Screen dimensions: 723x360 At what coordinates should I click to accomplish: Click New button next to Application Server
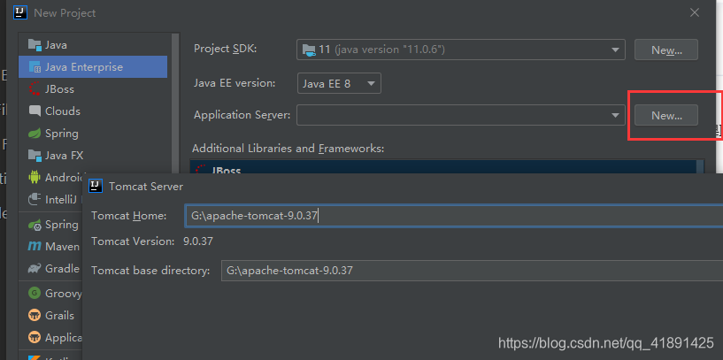pyautogui.click(x=665, y=115)
